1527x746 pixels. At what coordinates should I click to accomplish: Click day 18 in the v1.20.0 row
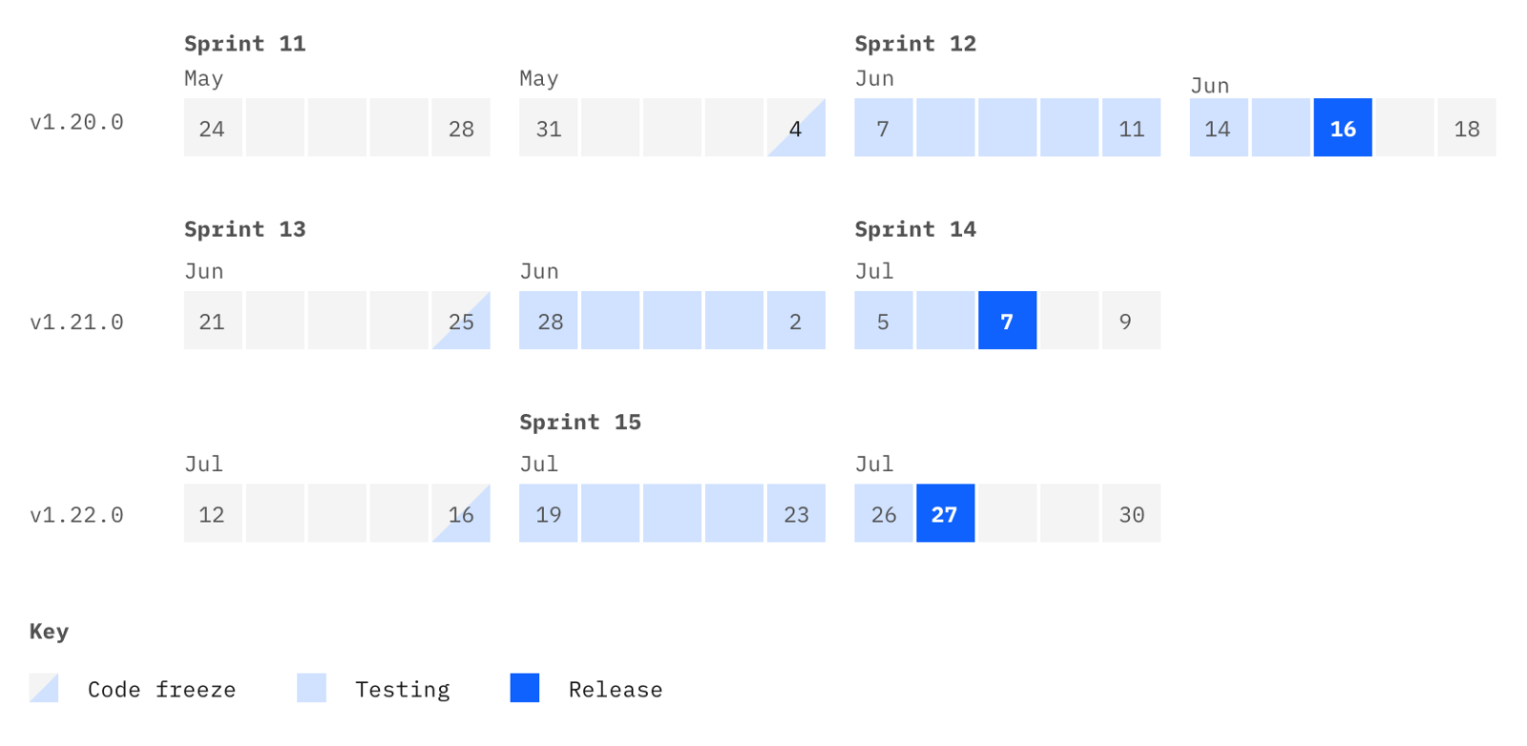click(x=1466, y=128)
